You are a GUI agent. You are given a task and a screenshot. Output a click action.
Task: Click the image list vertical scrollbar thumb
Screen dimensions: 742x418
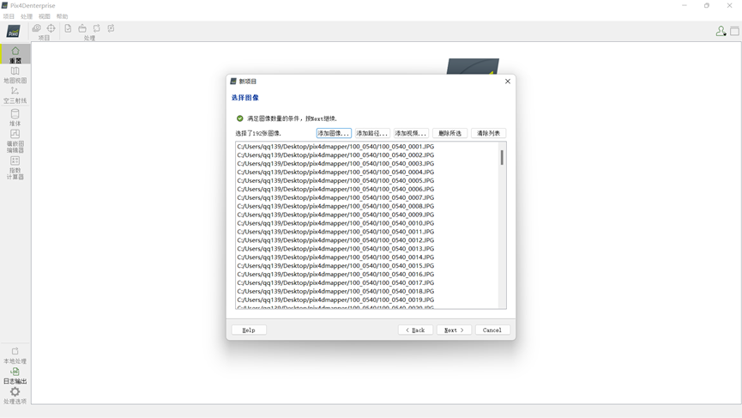(x=502, y=157)
